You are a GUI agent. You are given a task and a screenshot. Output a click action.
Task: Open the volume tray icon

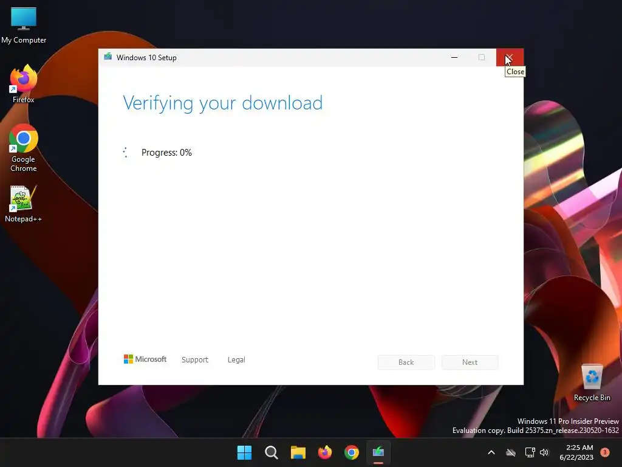[544, 452]
